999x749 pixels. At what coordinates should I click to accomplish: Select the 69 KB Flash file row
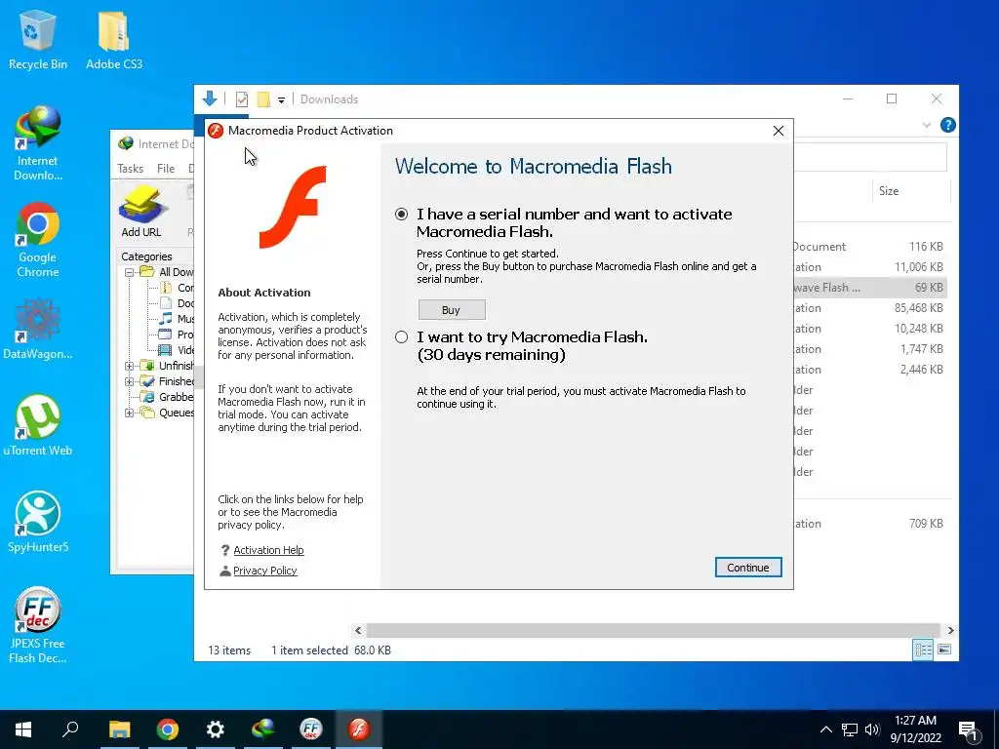[869, 288]
